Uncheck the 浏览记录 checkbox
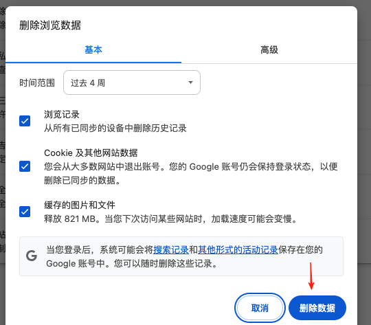Image resolution: width=371 pixels, height=325 pixels. pos(25,121)
